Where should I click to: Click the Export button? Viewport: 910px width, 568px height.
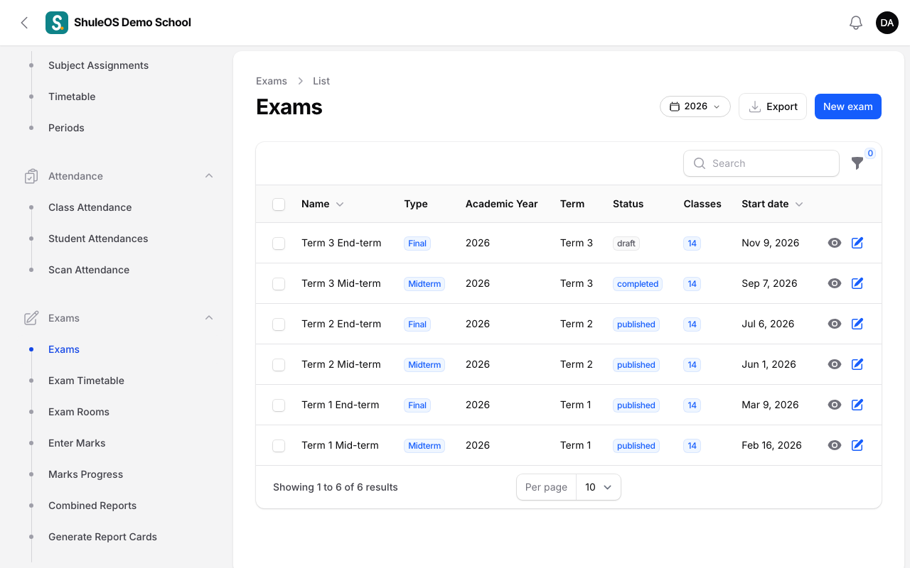click(773, 106)
